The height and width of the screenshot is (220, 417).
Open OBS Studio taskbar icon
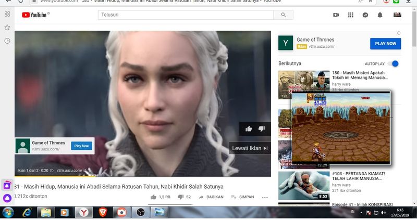(140, 213)
